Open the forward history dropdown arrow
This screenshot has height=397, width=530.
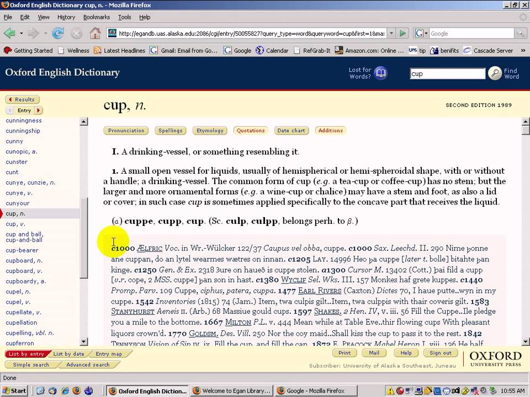point(45,33)
